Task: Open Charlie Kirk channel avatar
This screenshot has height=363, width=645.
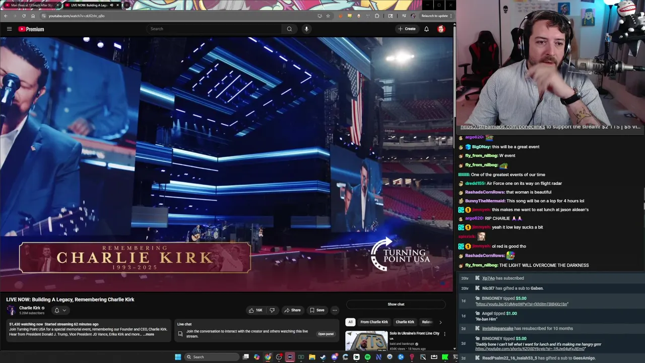Action: 11,310
